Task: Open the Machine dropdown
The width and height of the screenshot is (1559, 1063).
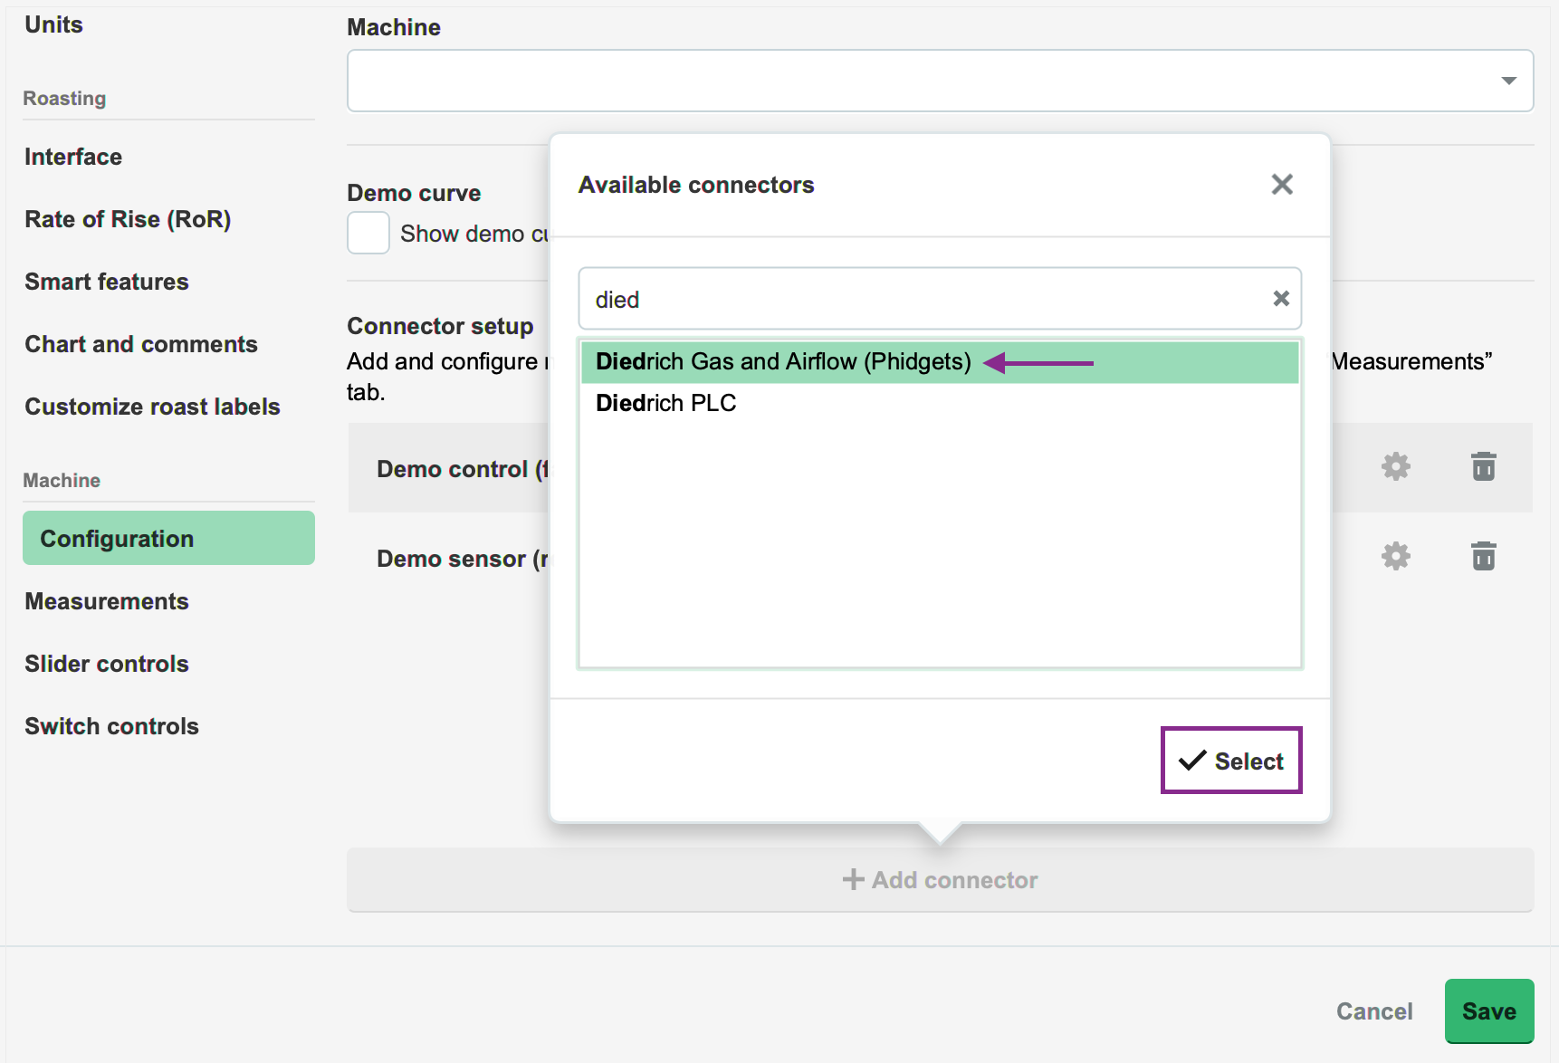Action: click(x=940, y=81)
